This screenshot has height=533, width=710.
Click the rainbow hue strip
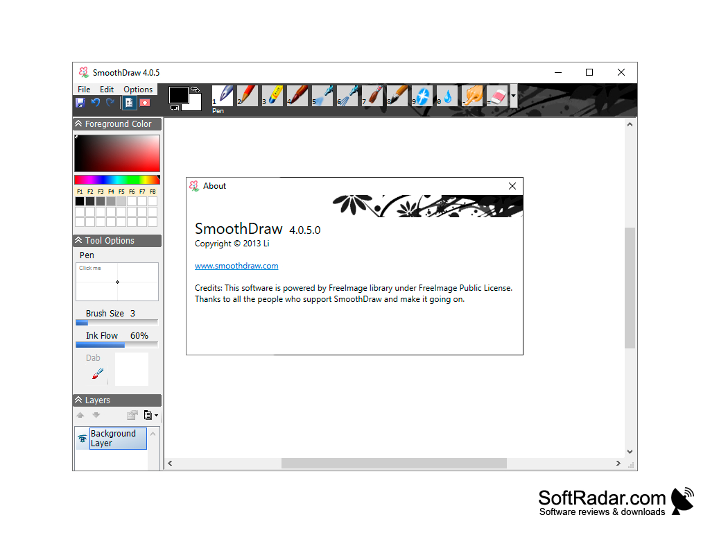coord(117,180)
